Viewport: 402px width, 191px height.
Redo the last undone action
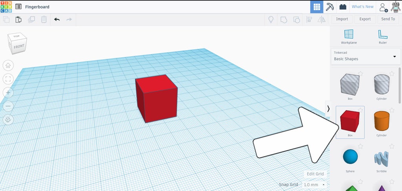(x=69, y=19)
